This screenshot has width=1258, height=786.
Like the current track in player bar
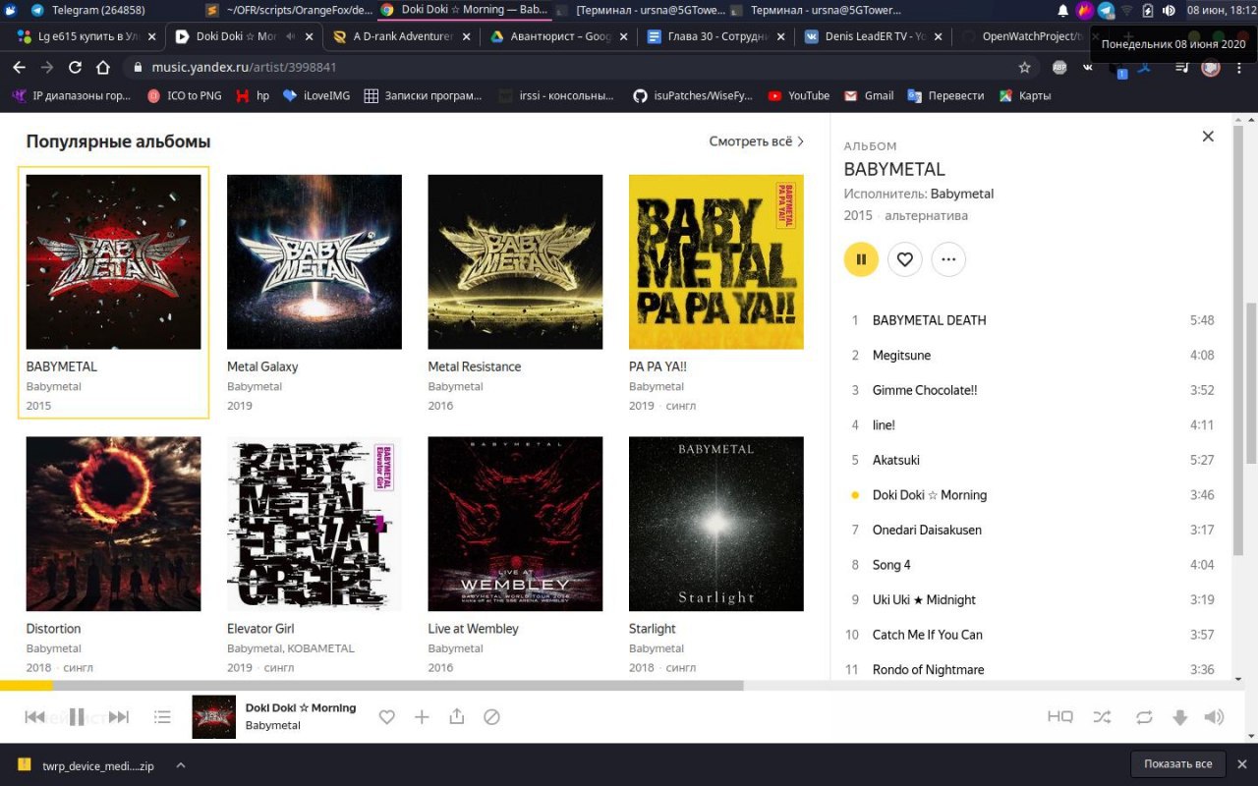coord(387,717)
